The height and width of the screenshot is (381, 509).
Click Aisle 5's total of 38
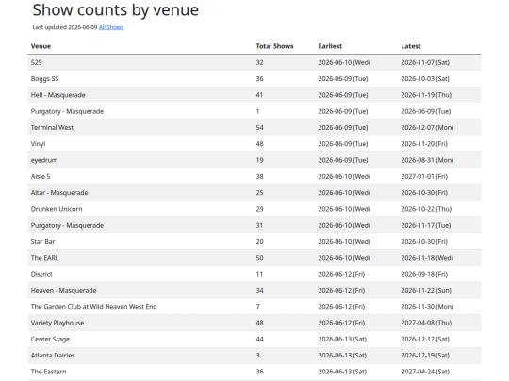pyautogui.click(x=260, y=176)
